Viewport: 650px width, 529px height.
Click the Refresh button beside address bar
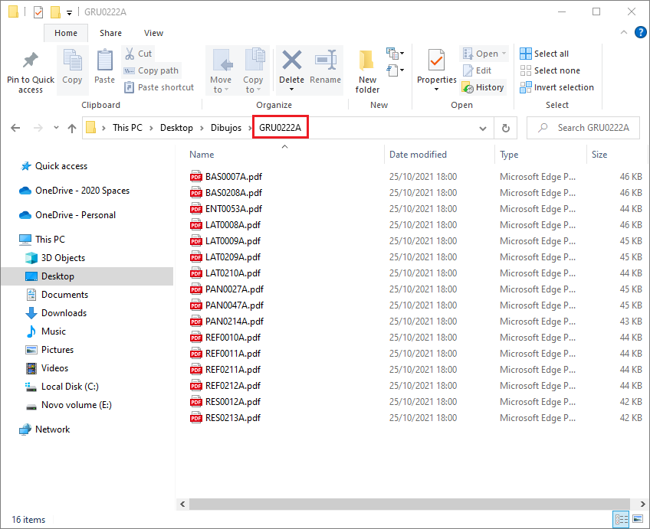[x=506, y=129]
